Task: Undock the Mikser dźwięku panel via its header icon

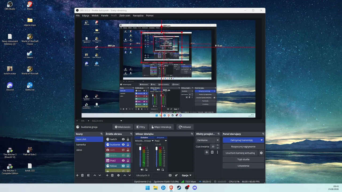Action: pos(192,134)
